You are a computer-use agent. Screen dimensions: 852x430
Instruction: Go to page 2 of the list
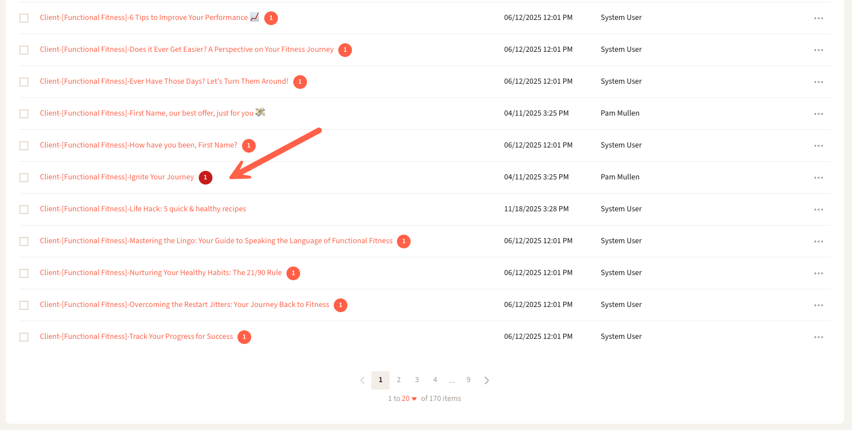coord(399,380)
